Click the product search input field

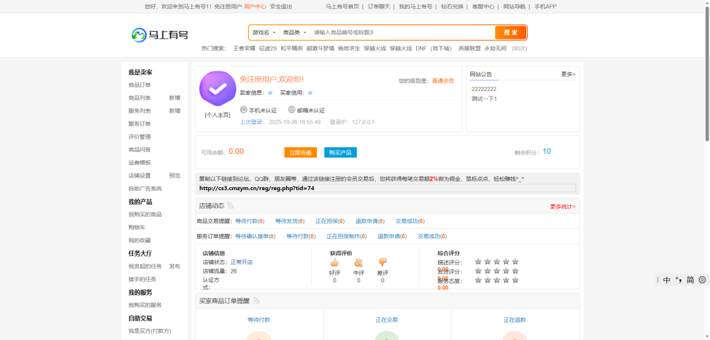pos(401,33)
